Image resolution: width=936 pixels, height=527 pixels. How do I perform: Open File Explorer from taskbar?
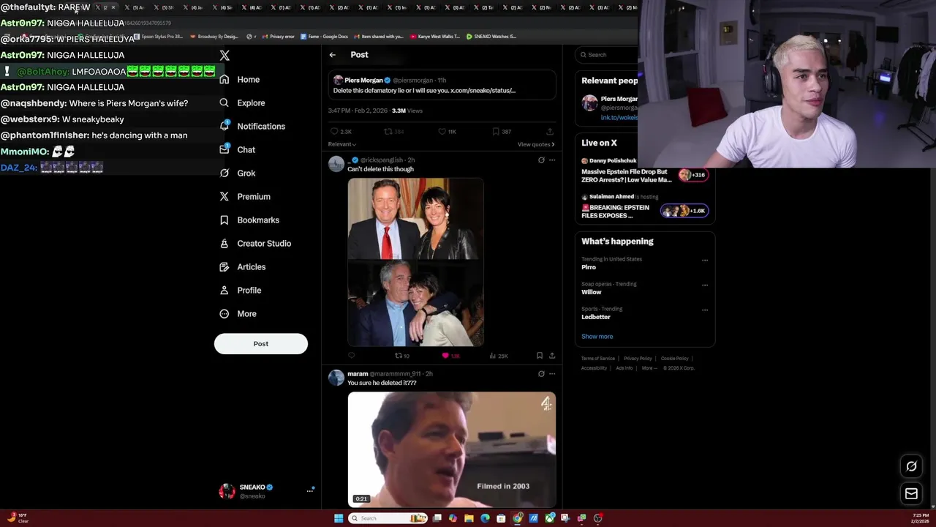pos(469,518)
